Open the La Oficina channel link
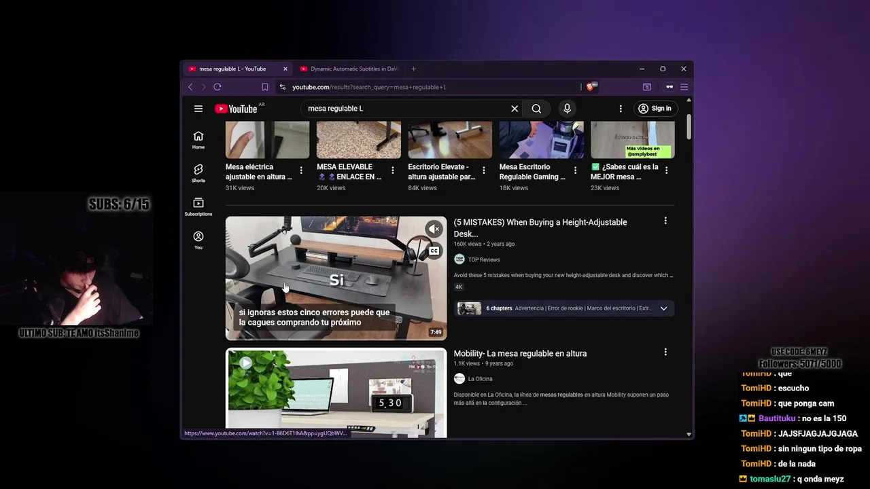870x489 pixels. [480, 379]
